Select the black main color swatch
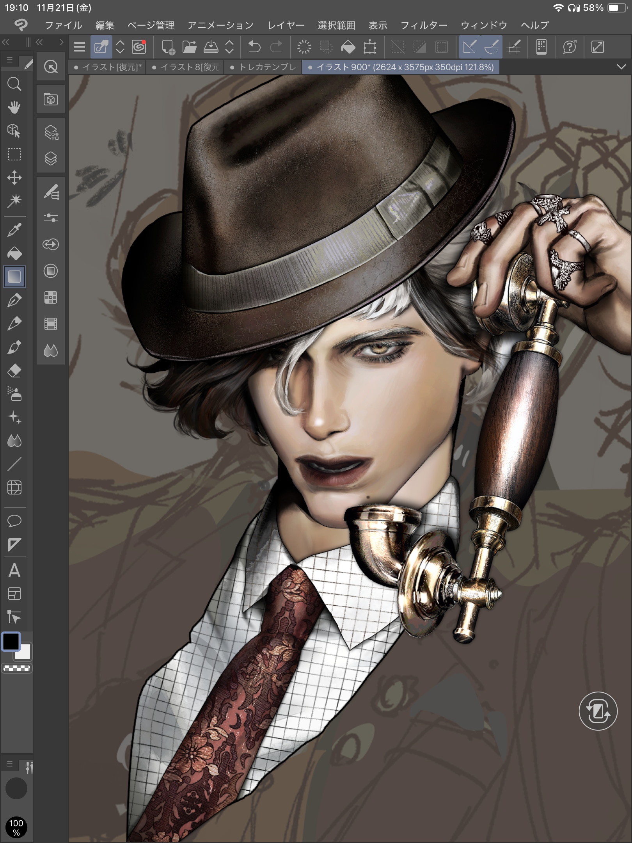This screenshot has height=843, width=632. tap(11, 642)
